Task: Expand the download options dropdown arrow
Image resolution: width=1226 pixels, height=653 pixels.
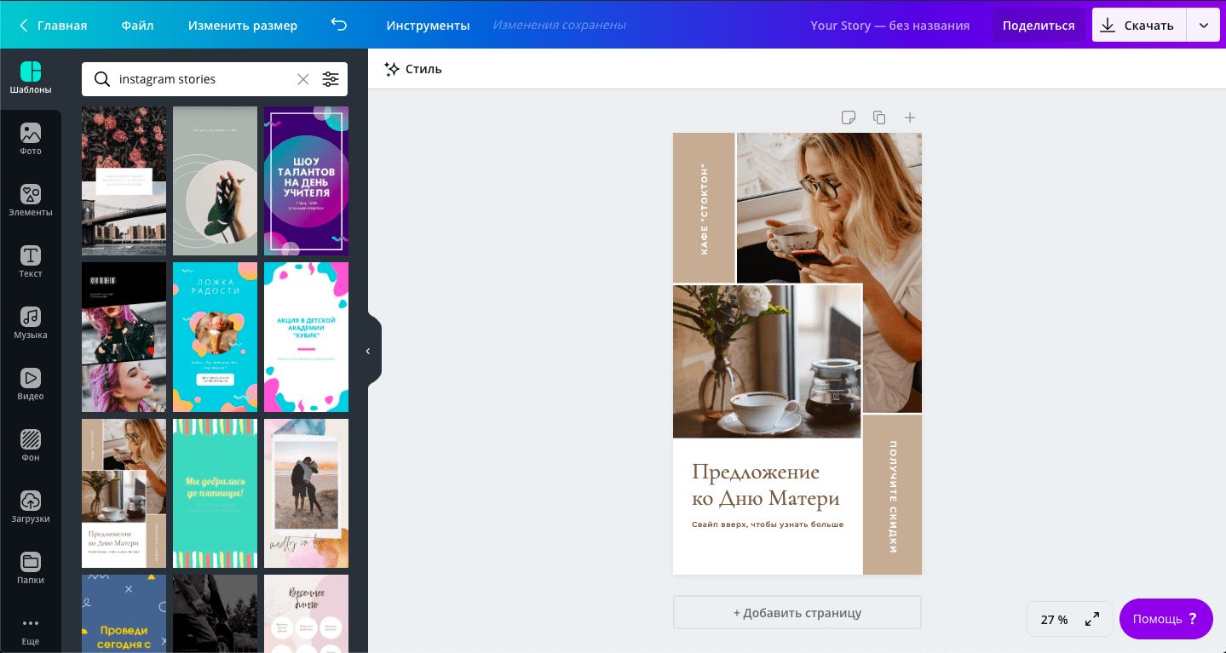Action: click(1204, 26)
